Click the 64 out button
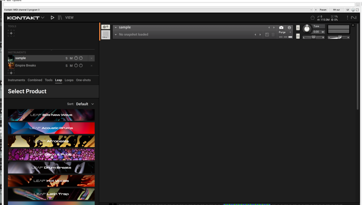This screenshot has width=362, height=205. tap(336, 10)
